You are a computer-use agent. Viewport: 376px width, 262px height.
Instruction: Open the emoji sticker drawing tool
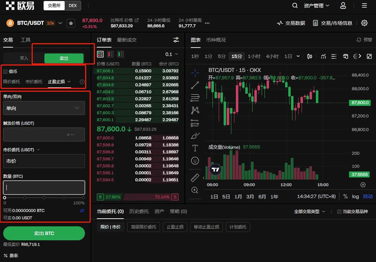pyautogui.click(x=195, y=161)
